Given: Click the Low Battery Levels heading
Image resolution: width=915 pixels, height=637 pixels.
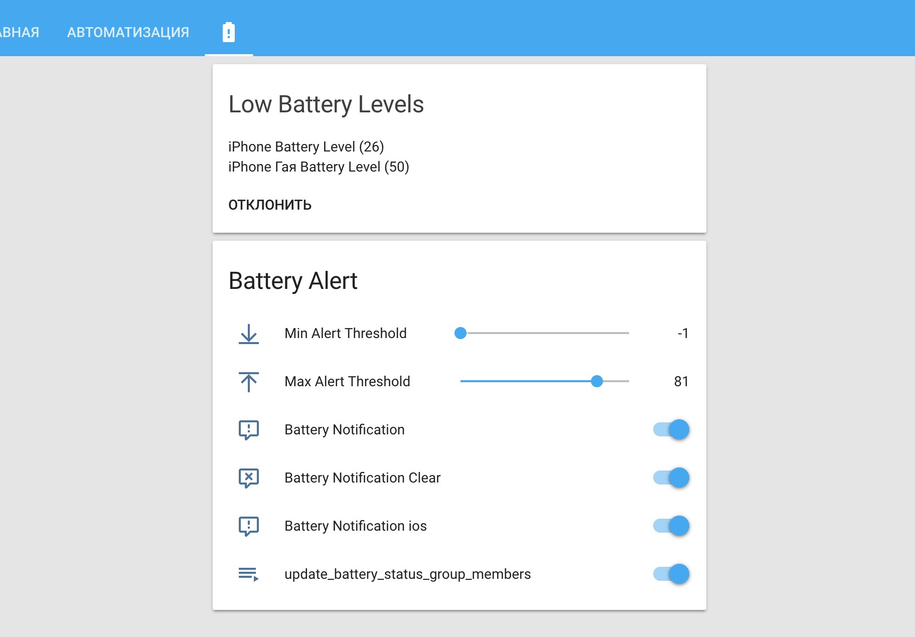Looking at the screenshot, I should (326, 105).
